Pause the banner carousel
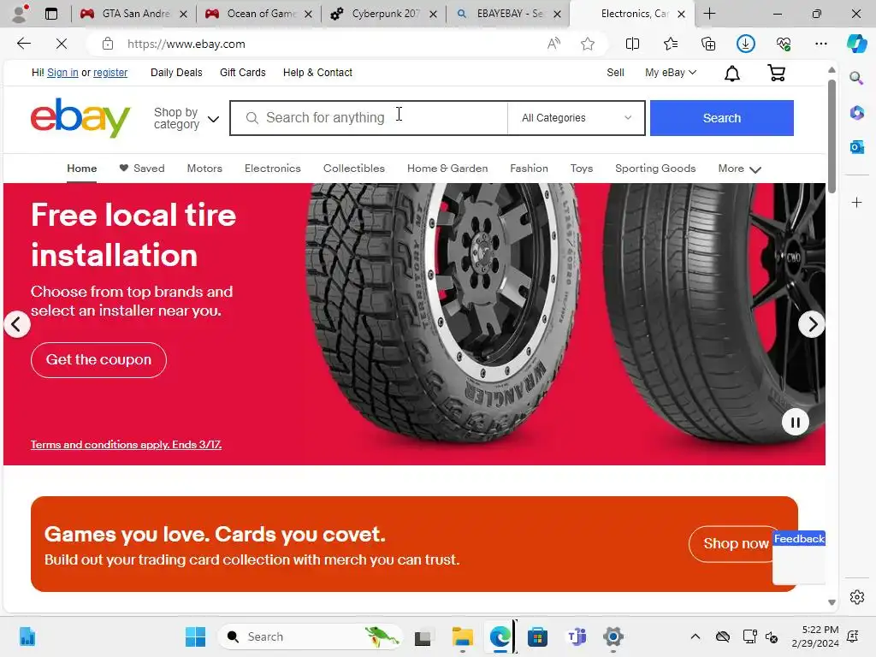The width and height of the screenshot is (876, 657). pyautogui.click(x=795, y=423)
